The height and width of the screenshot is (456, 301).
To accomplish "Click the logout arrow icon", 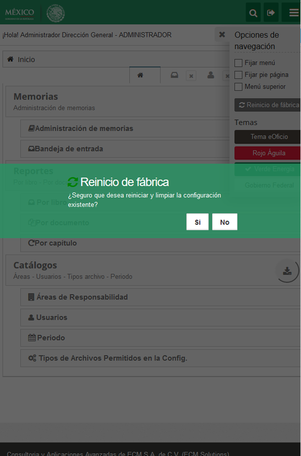I will tap(271, 13).
